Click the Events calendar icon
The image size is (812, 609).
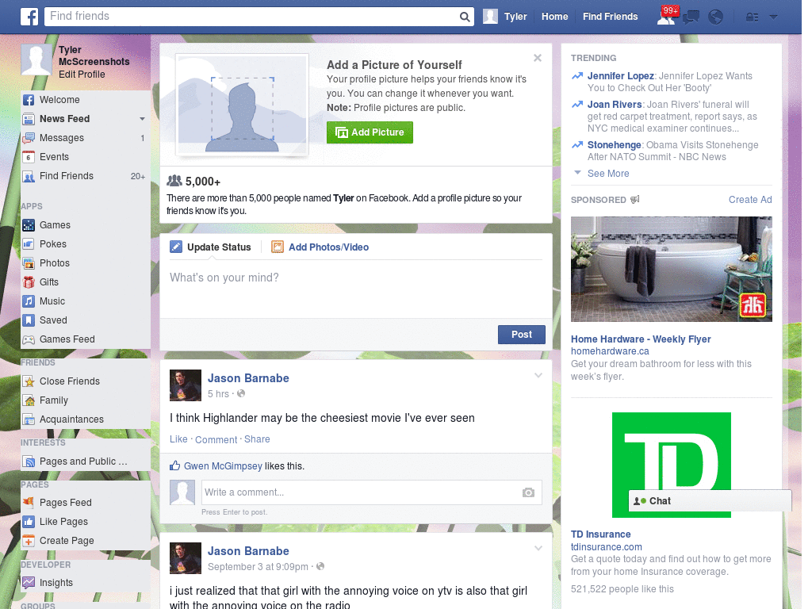point(29,157)
